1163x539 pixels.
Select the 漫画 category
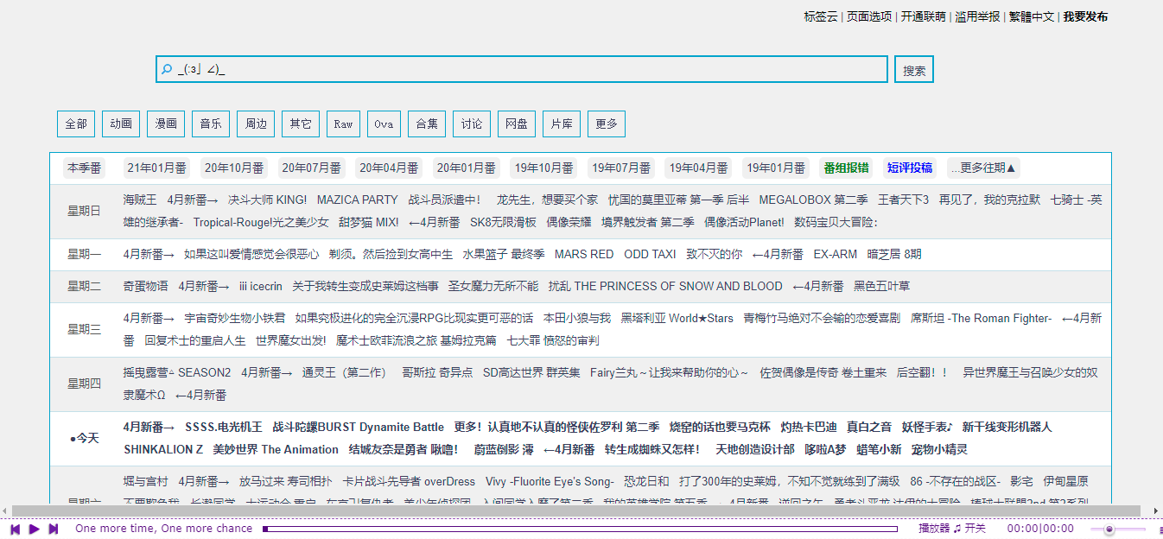pyautogui.click(x=166, y=124)
